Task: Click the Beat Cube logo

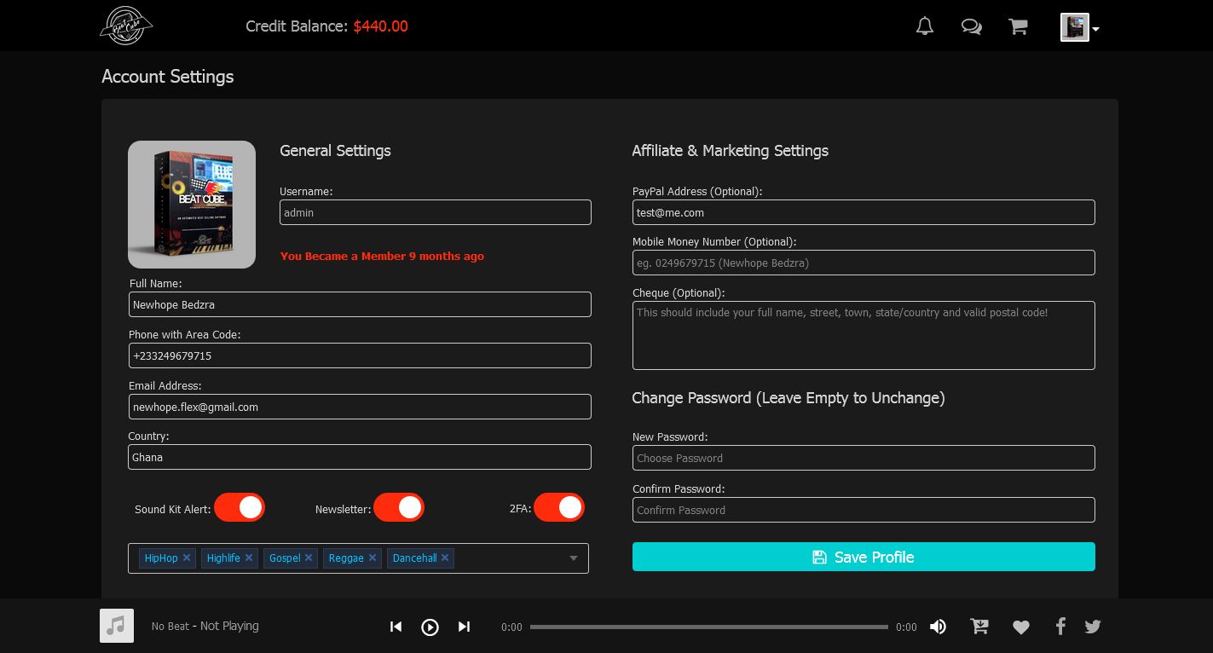Action: point(126,26)
